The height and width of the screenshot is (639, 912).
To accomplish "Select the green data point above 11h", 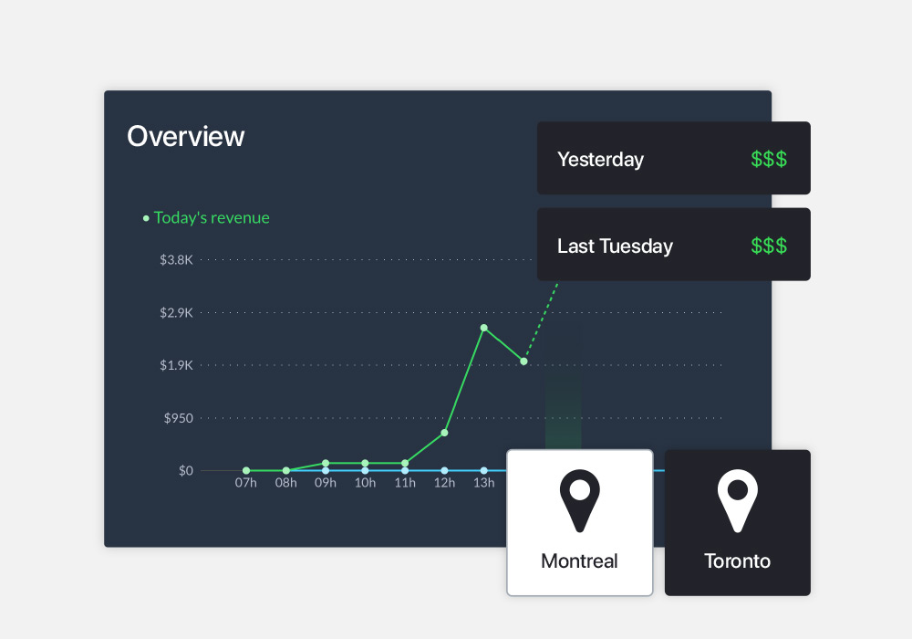I will tap(405, 463).
